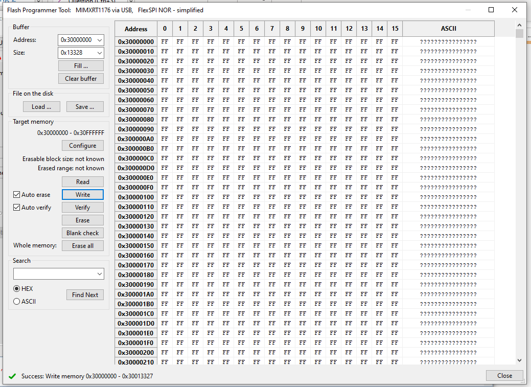Click the scrollbar down arrow

click(x=519, y=360)
